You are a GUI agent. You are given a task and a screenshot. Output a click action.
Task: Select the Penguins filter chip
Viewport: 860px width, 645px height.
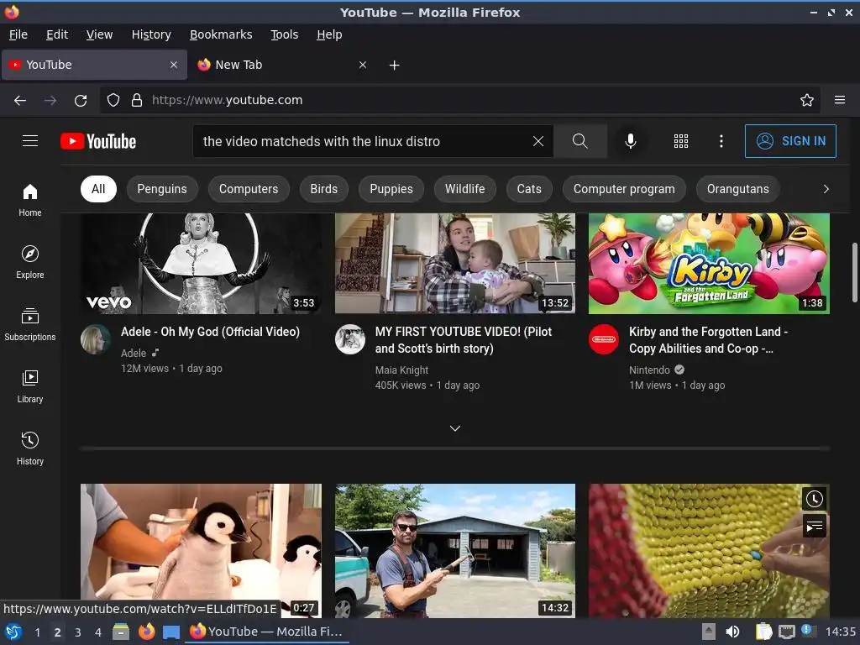(162, 189)
